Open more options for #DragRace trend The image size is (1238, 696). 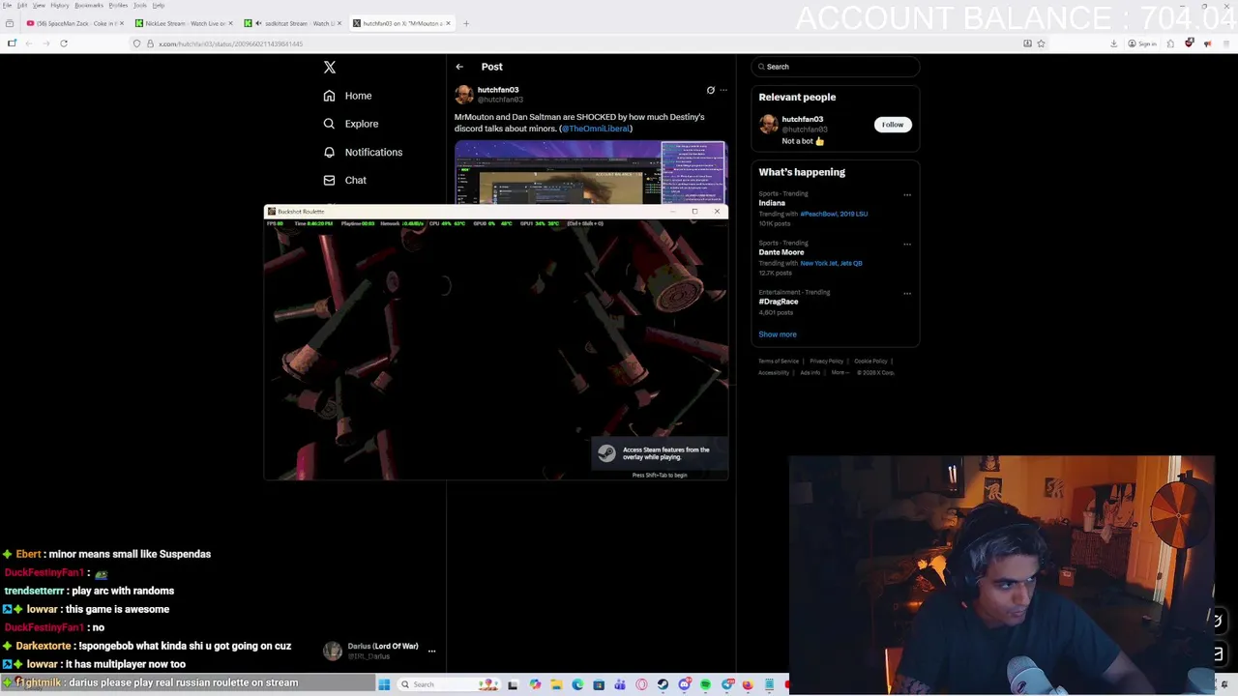click(907, 293)
